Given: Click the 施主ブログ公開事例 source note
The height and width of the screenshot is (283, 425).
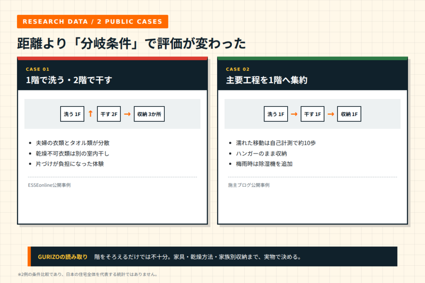Looking at the screenshot, I should click(x=249, y=185).
